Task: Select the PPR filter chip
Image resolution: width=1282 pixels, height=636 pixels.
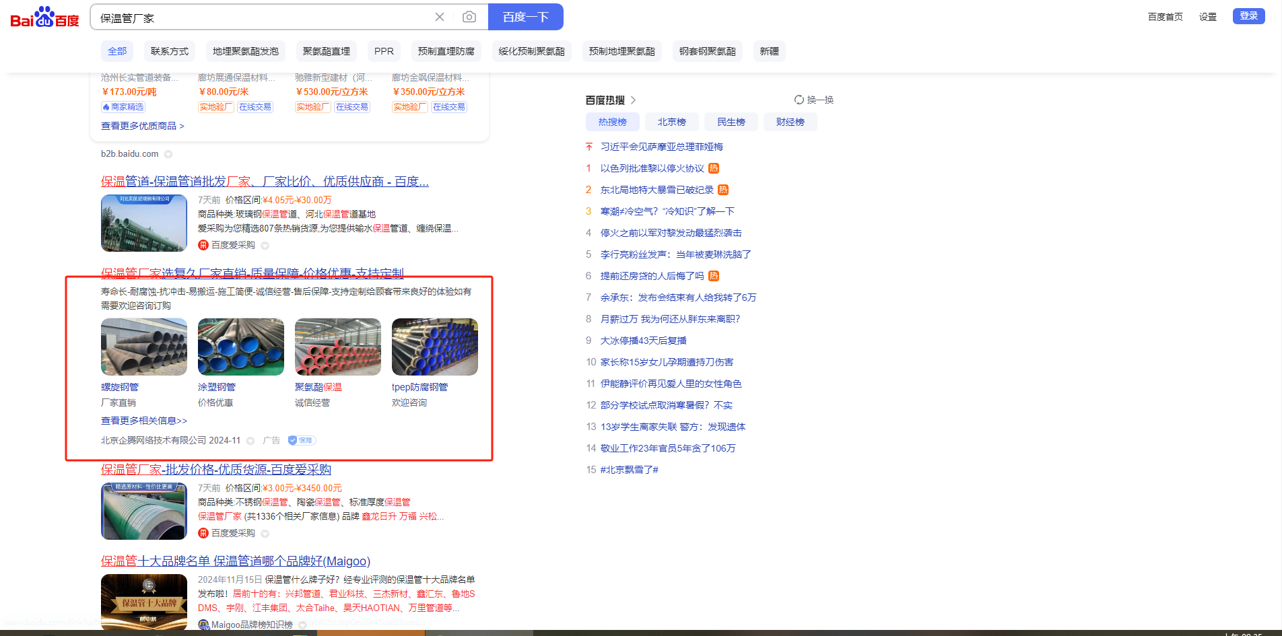Action: pyautogui.click(x=384, y=51)
